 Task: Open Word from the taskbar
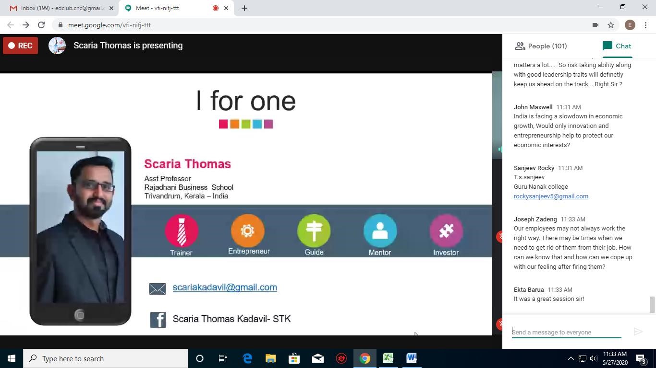point(412,358)
